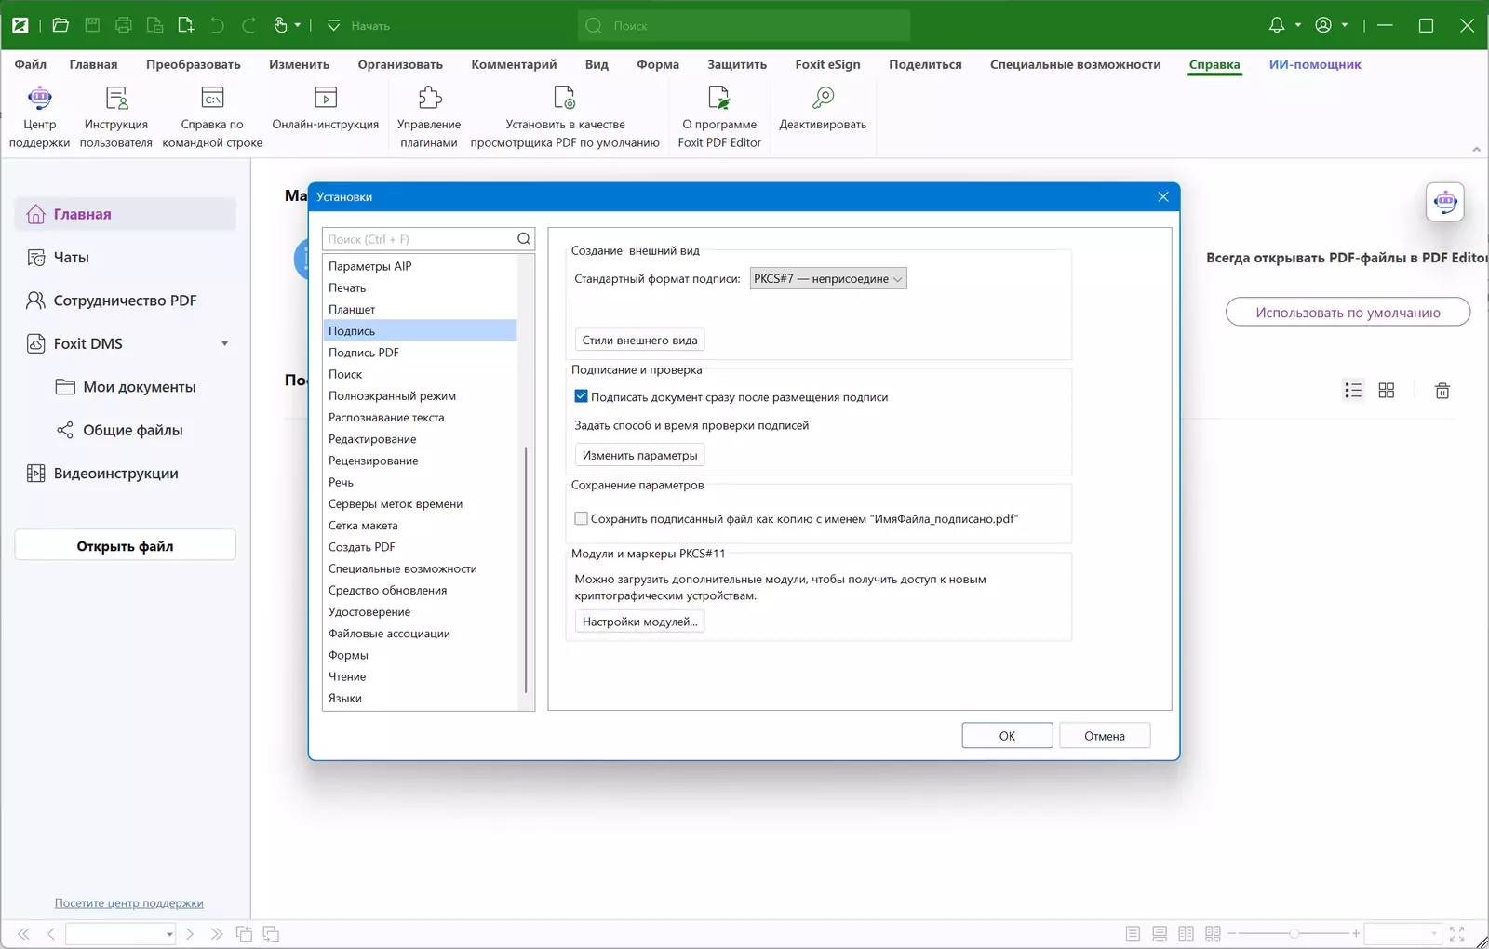This screenshot has height=949, width=1489.
Task: Click the notifications bell icon
Action: coord(1277,25)
